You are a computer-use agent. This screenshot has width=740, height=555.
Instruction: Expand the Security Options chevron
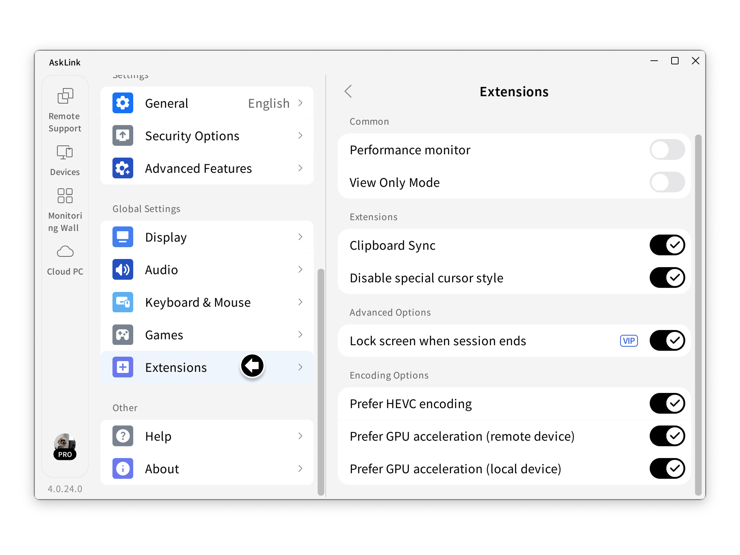tap(300, 136)
